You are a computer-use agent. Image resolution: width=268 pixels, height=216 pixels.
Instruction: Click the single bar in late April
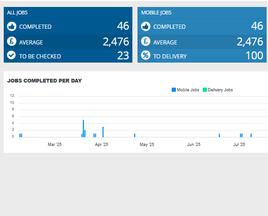tap(135, 135)
